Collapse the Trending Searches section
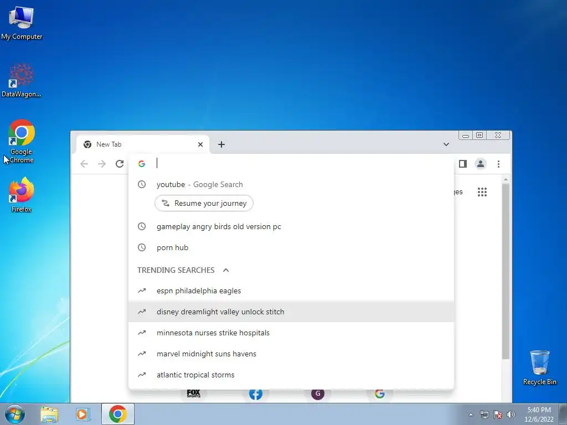The image size is (567, 425). pos(226,270)
